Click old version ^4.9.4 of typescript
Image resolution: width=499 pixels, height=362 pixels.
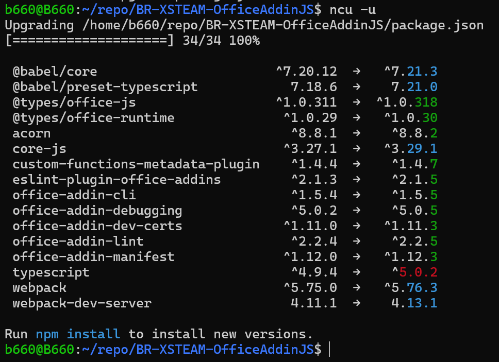(x=314, y=272)
